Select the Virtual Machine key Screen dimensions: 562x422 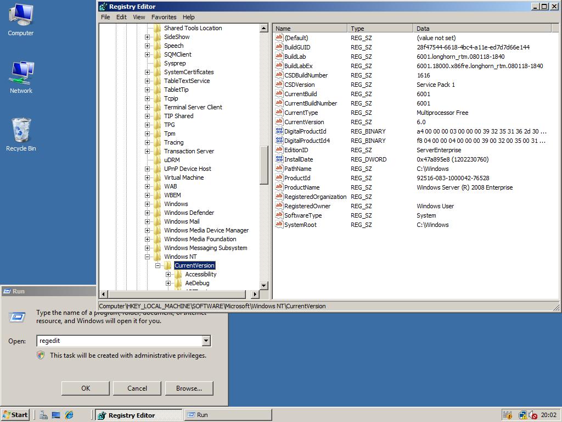tap(184, 177)
